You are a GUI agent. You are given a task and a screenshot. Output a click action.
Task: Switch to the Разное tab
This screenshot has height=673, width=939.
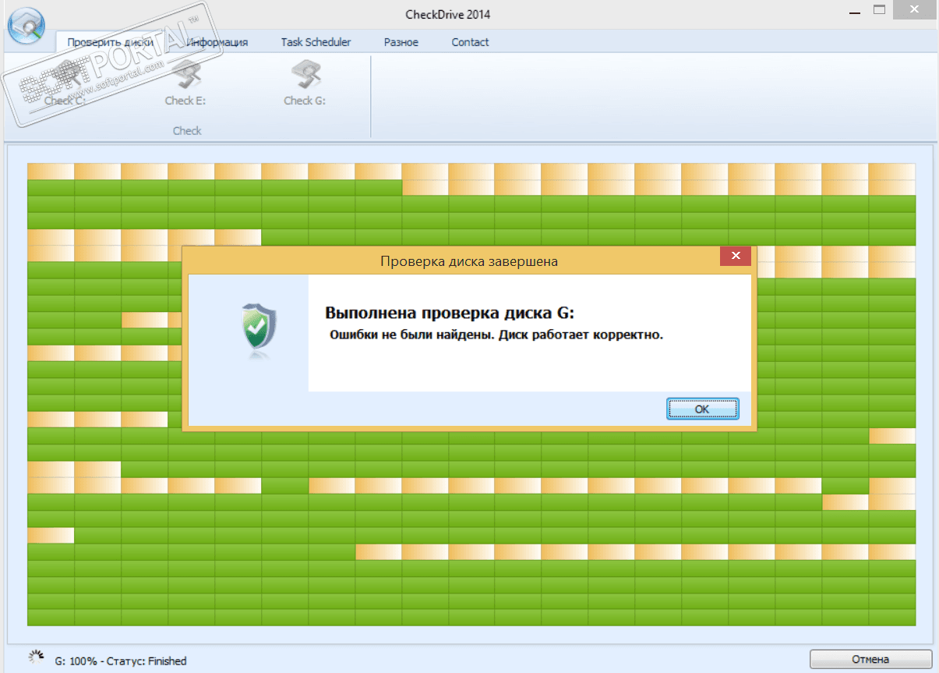[x=401, y=42]
